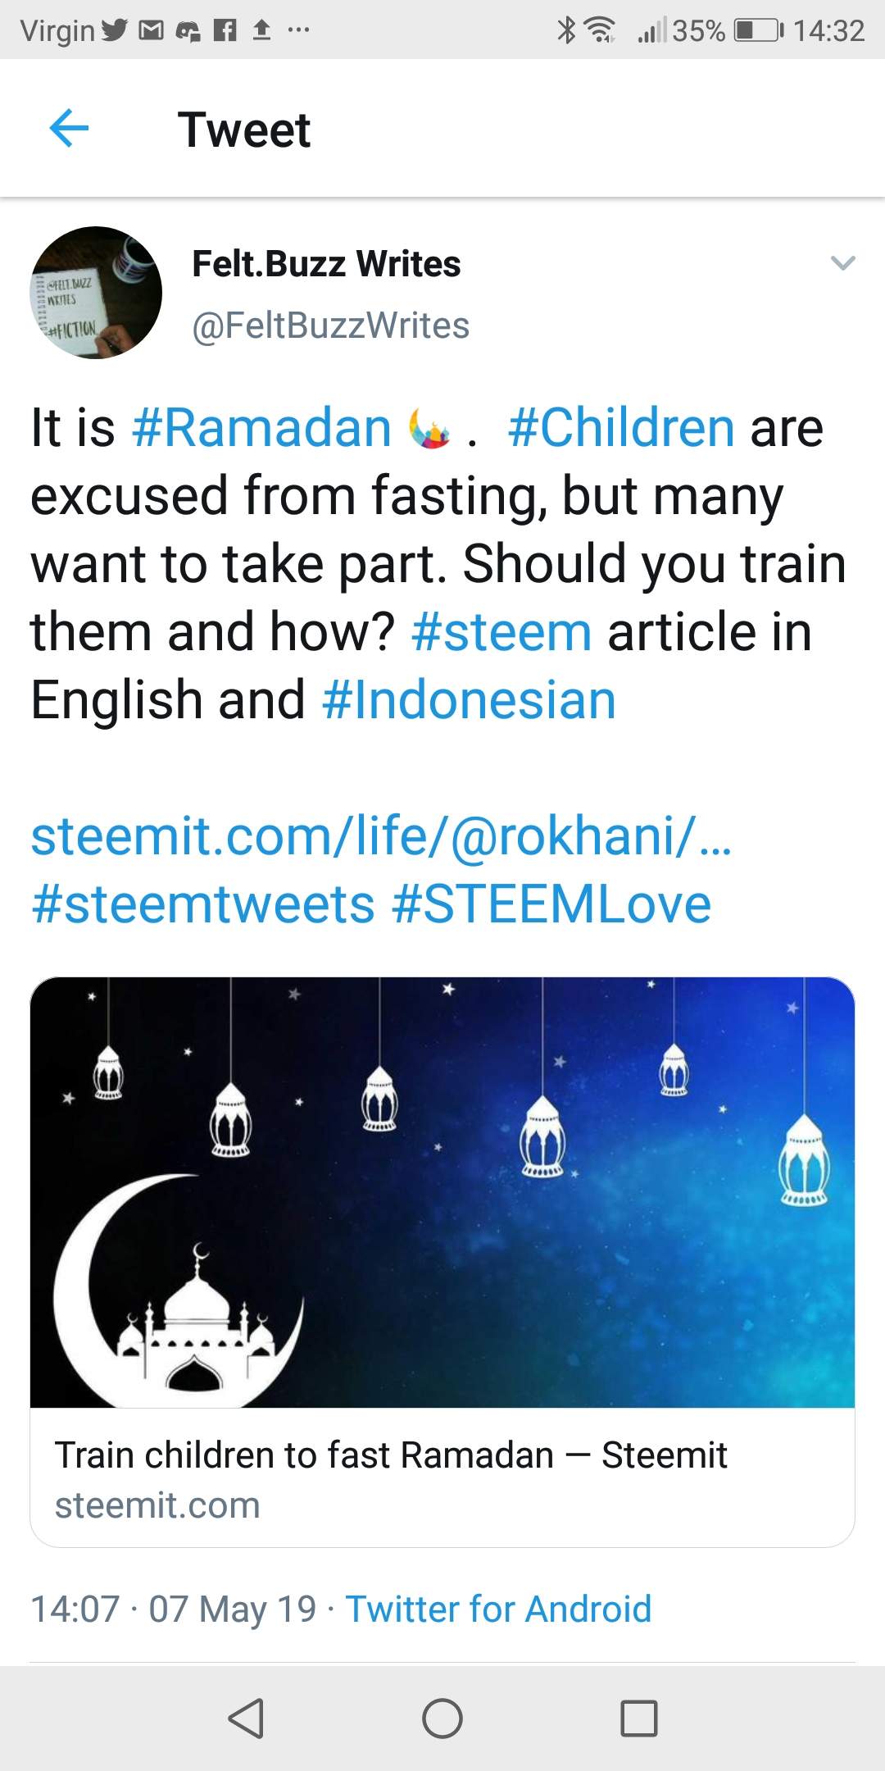Tap the back arrow icon

coord(69,129)
